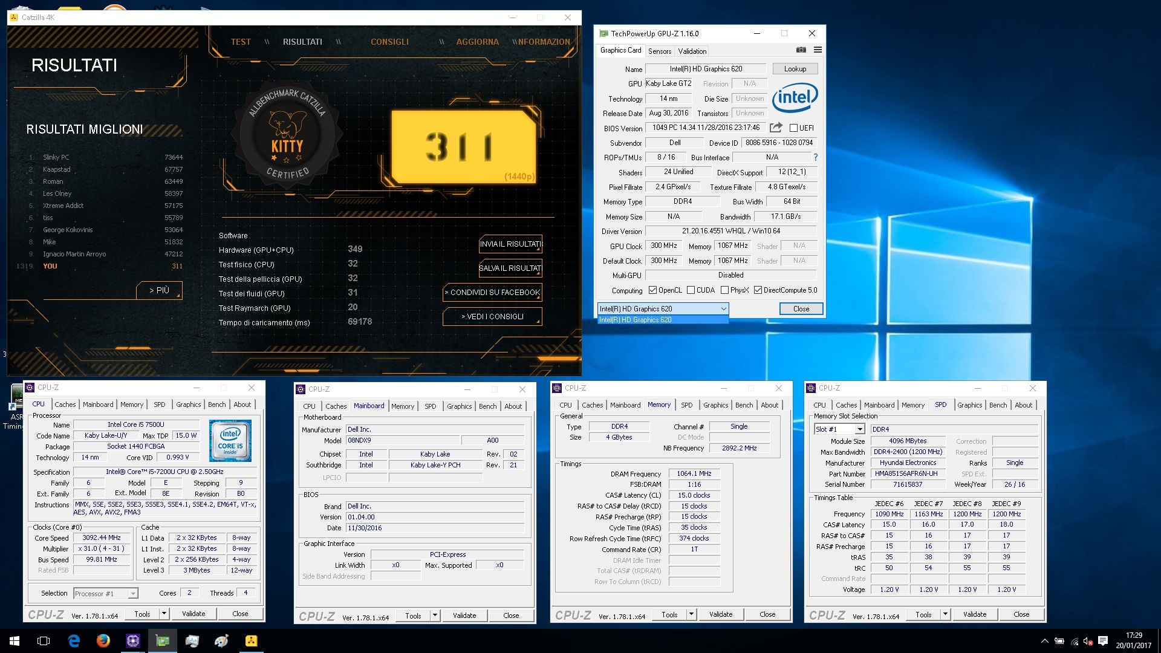Click the Bus Interface question mark icon

point(815,157)
